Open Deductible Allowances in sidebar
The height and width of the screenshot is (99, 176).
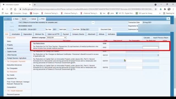point(14,65)
